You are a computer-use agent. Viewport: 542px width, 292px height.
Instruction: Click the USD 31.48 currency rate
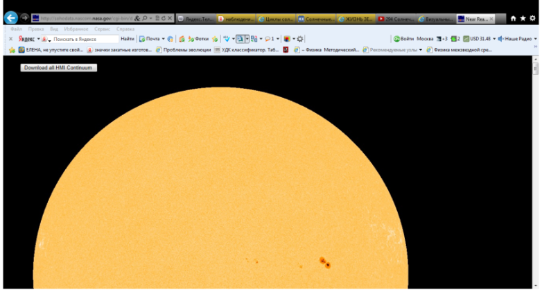click(x=477, y=39)
